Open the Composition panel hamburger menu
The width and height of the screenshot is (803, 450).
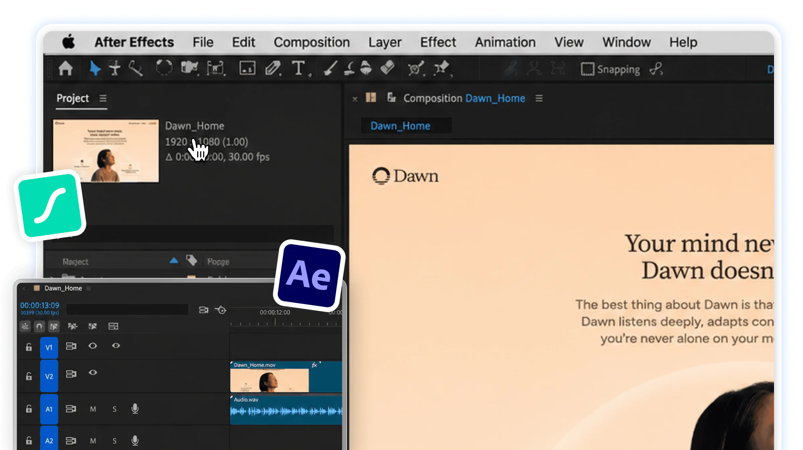[x=539, y=98]
